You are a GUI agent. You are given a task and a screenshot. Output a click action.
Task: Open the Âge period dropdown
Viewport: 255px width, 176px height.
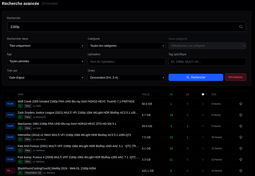[45, 62]
